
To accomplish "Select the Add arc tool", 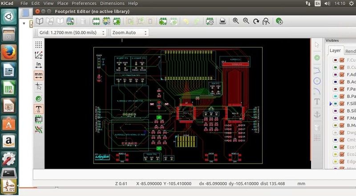I will pyautogui.click(x=317, y=91).
